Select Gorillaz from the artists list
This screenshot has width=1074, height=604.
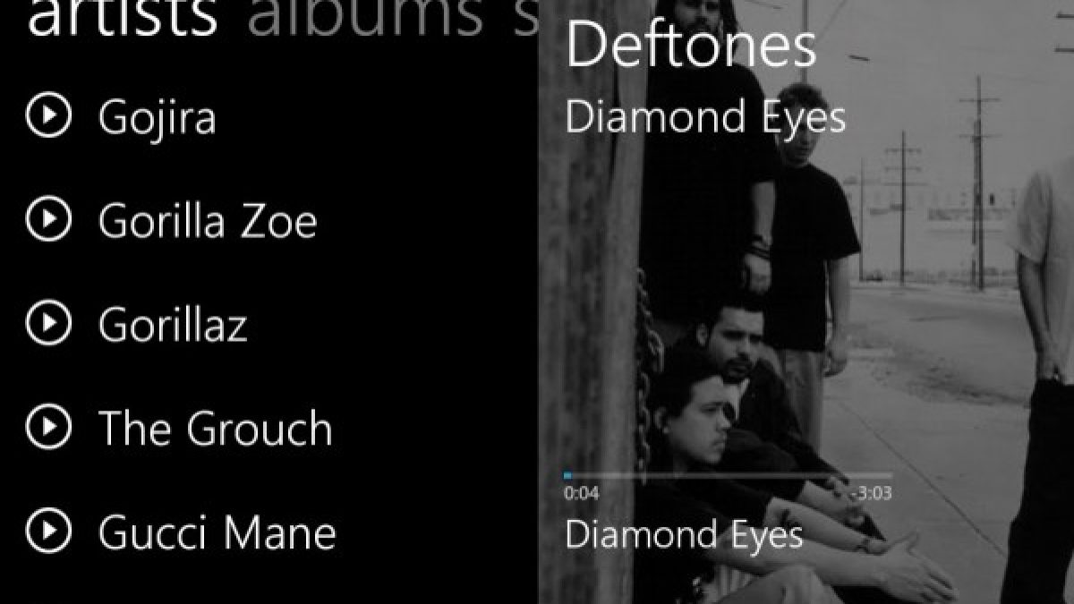(173, 325)
